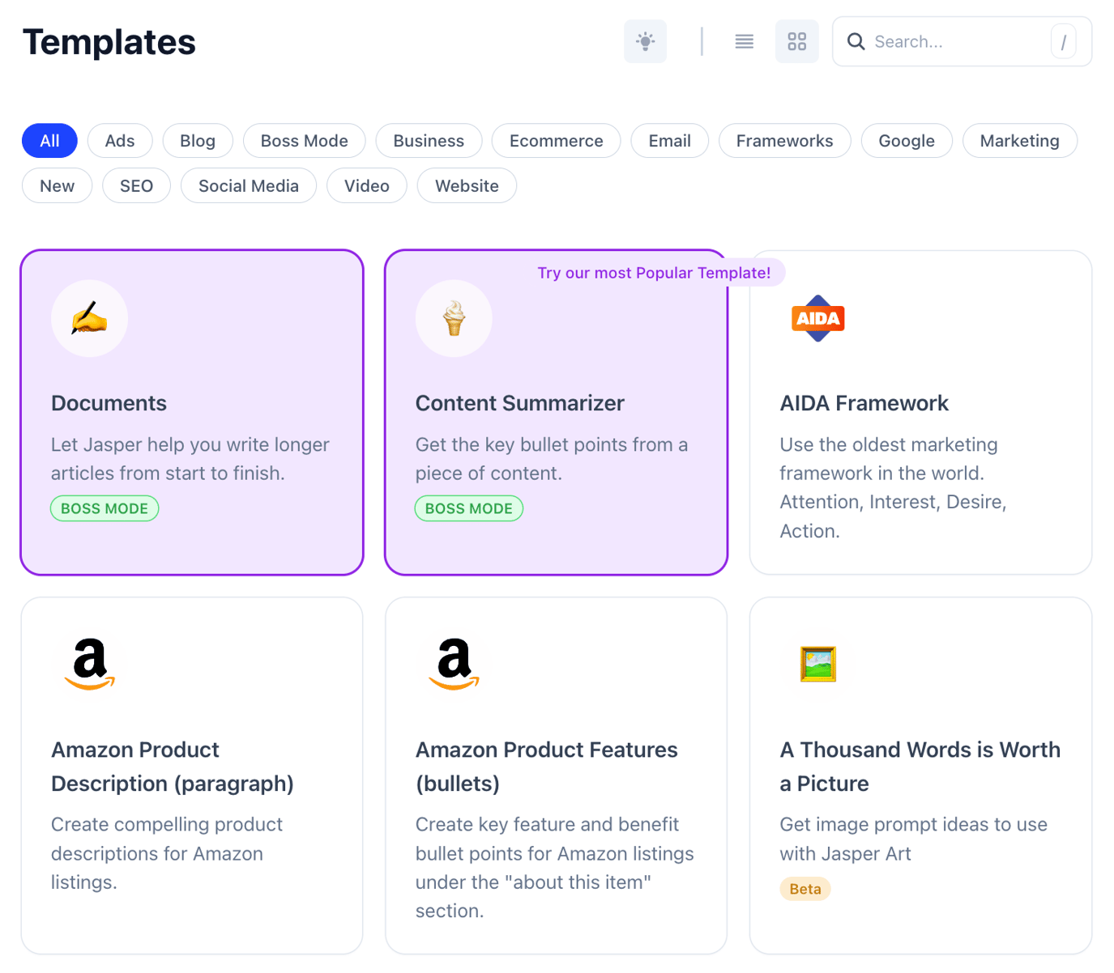Click the search magnifier icon
The image size is (1114, 973).
pyautogui.click(x=856, y=41)
